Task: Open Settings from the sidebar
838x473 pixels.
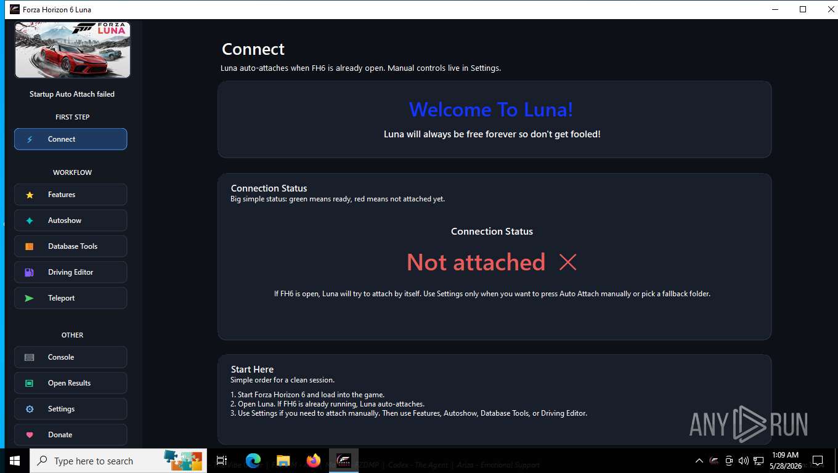Action: point(70,409)
